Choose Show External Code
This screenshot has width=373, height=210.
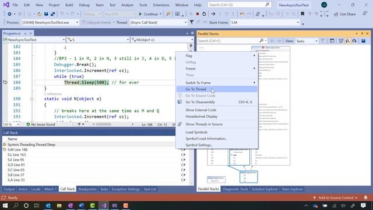click(216, 110)
